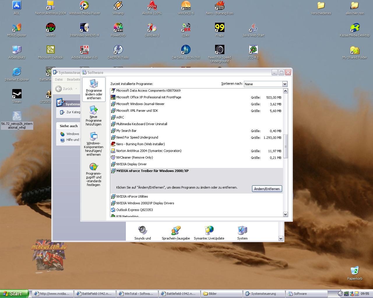
Task: Select Need For Speed Underground list entry
Action: [x=196, y=137]
